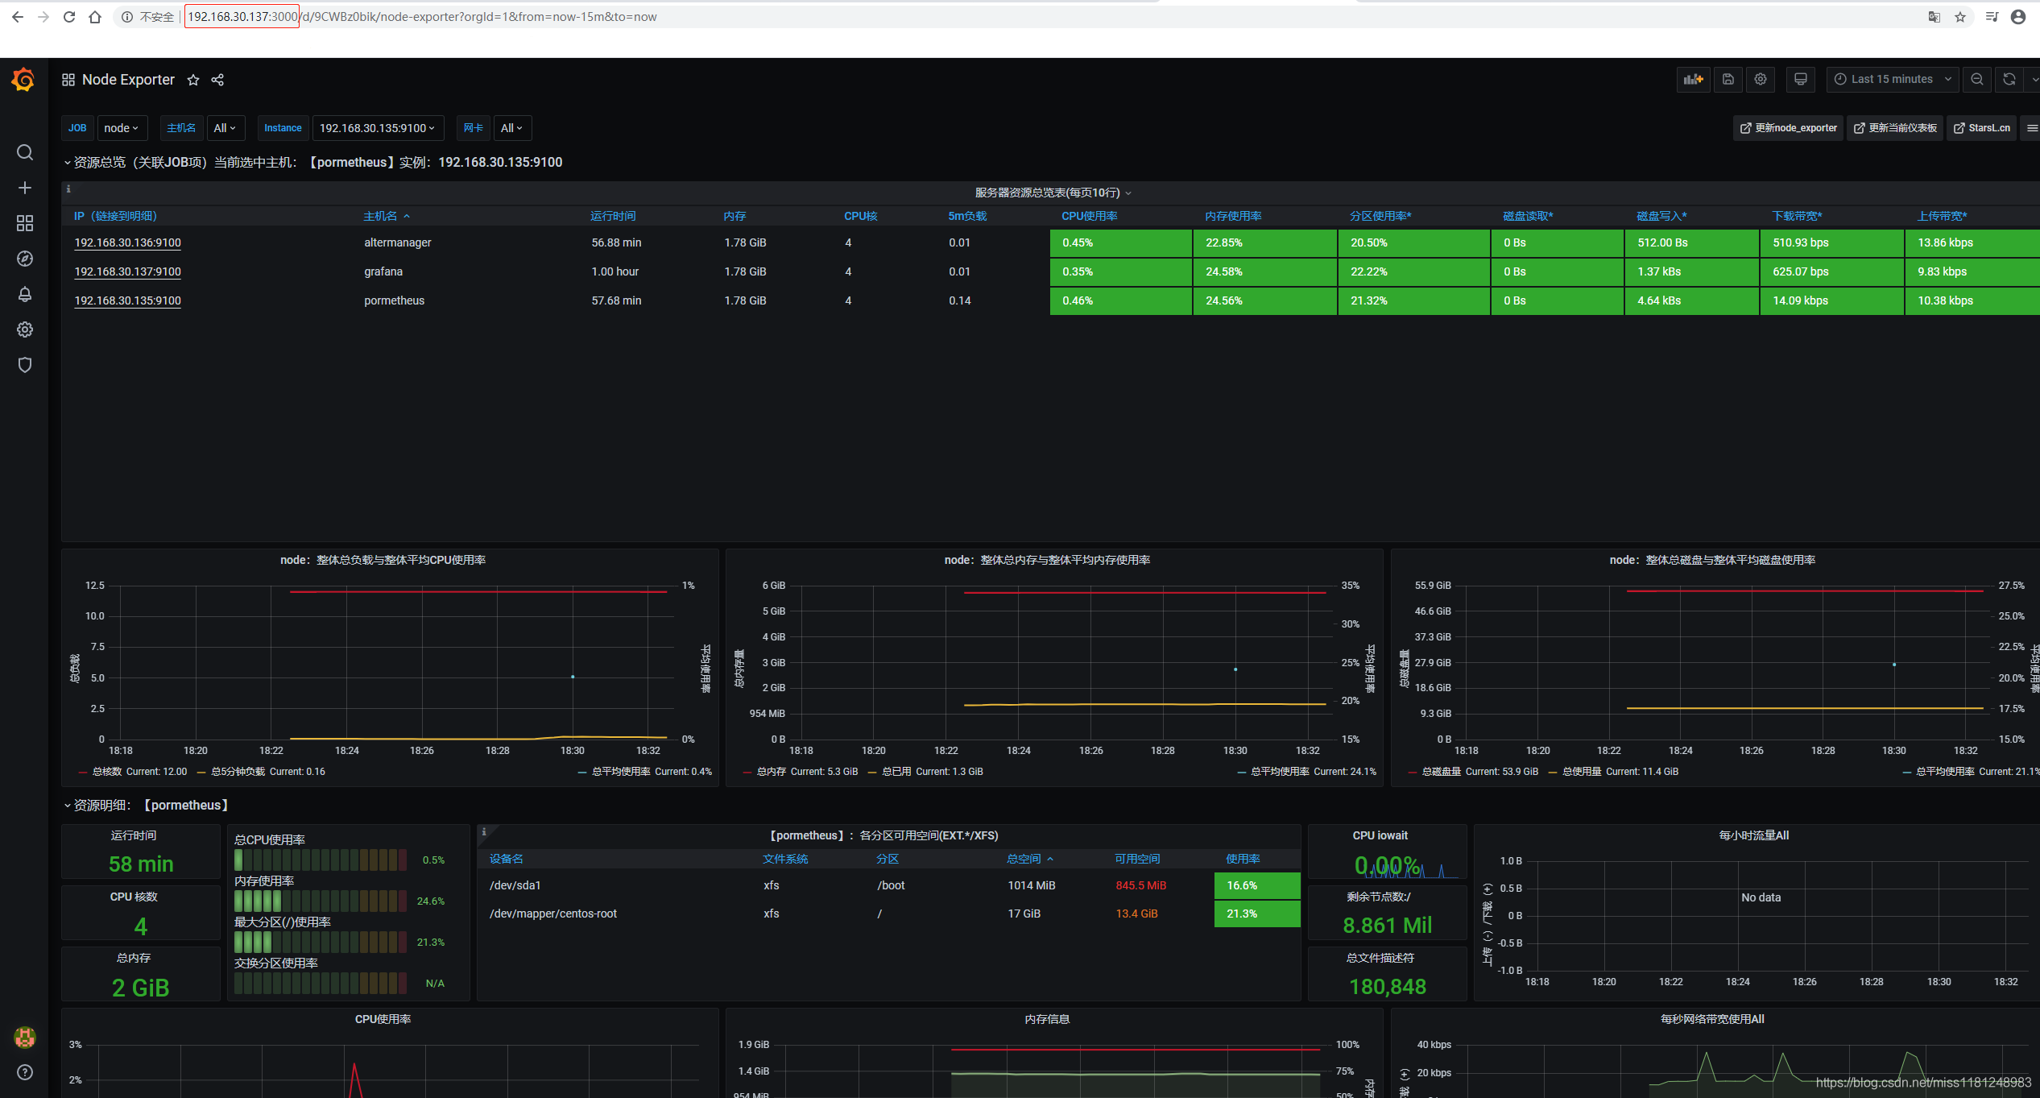Click /dev/mapper/centos-root device cell
The image size is (2040, 1098).
point(553,914)
